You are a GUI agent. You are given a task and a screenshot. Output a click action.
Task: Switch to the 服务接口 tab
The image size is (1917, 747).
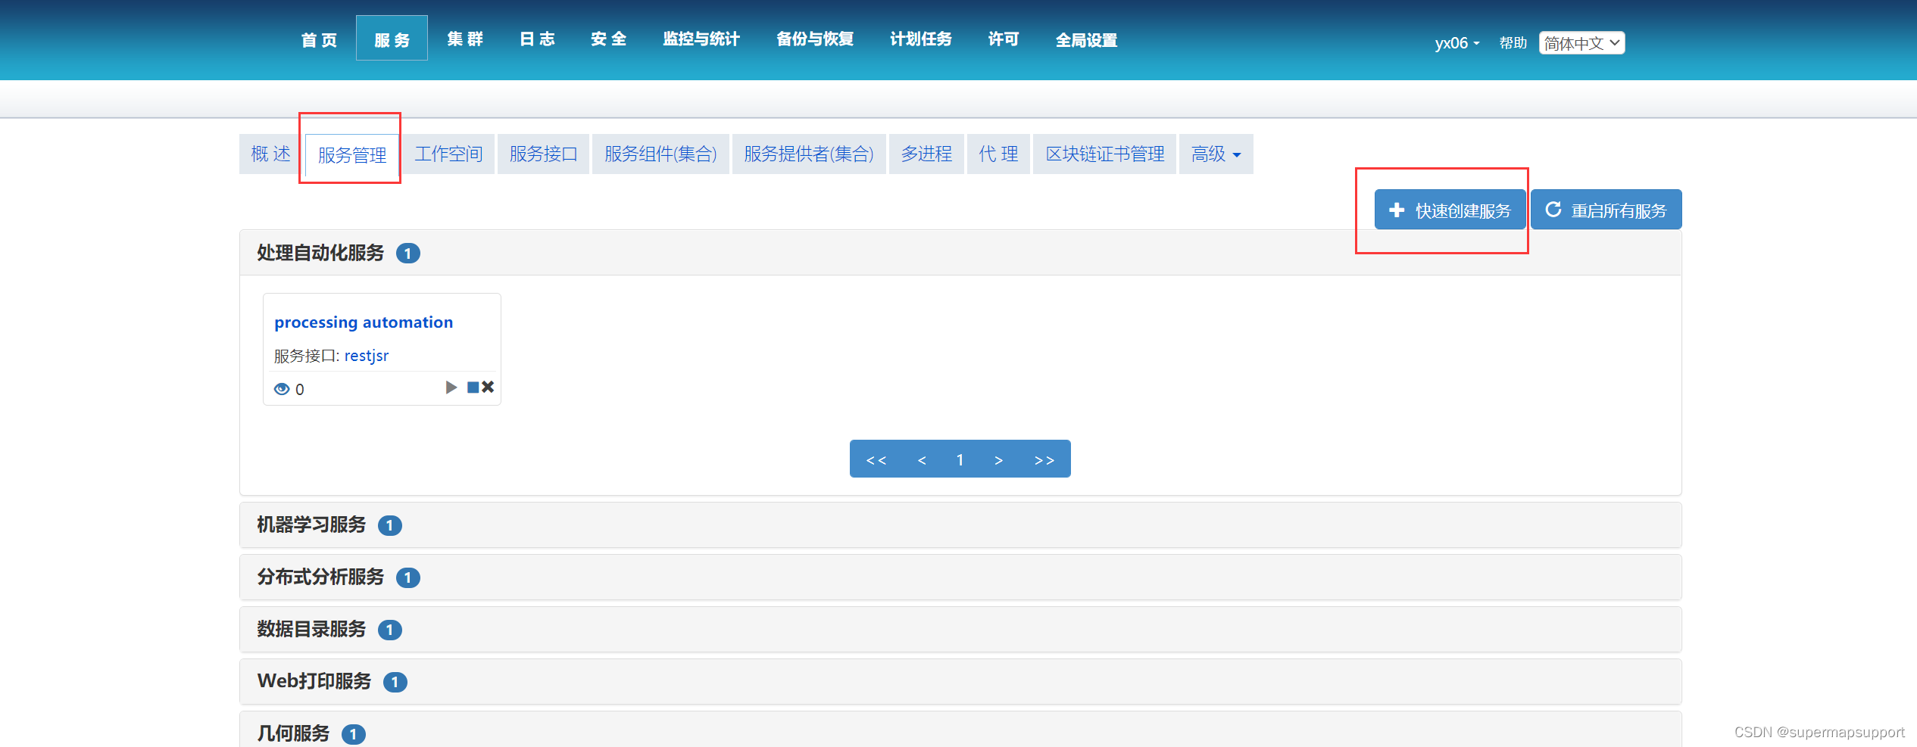[543, 154]
